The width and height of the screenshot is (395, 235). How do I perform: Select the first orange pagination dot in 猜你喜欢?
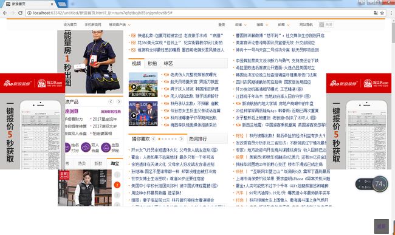tap(159, 139)
